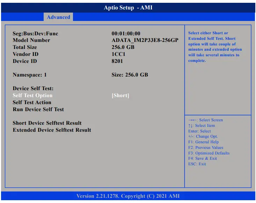Click the Seg:Bus:Dev:Func label
This screenshot has width=256, height=203.
pyautogui.click(x=35, y=34)
